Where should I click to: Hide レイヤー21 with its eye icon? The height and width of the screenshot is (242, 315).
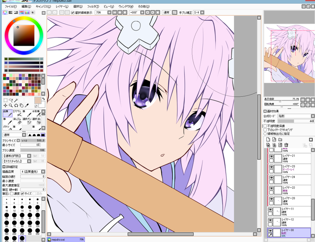click(271, 156)
